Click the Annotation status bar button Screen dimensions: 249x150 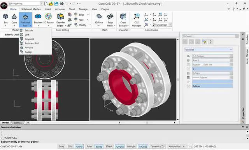[175, 146]
